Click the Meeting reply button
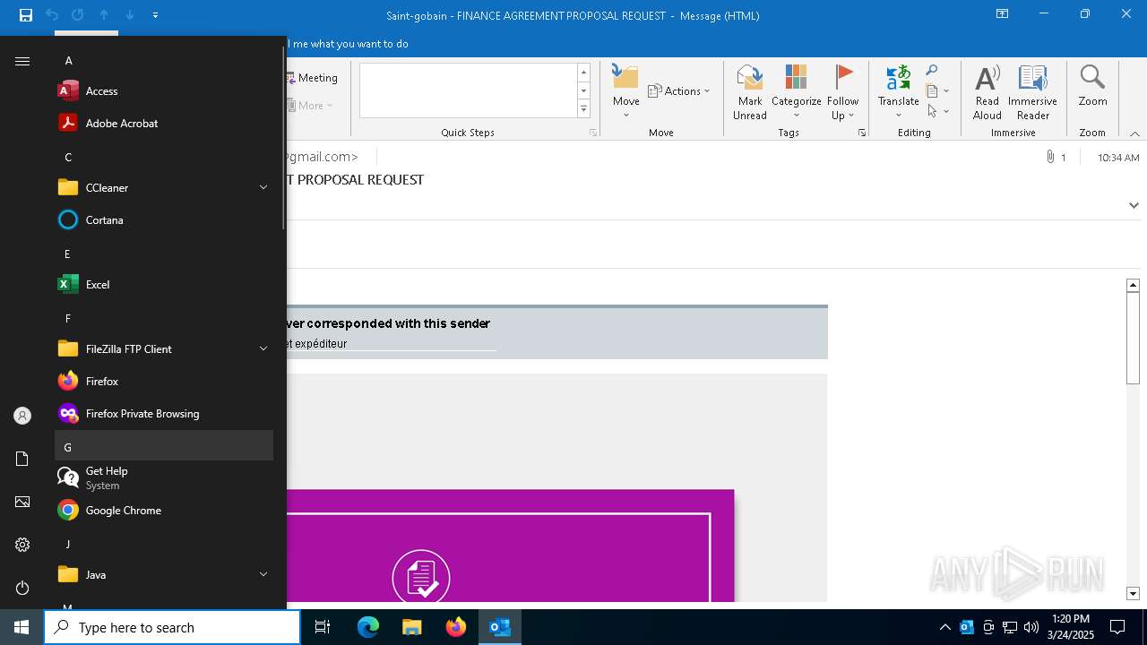The image size is (1147, 645). pos(313,78)
